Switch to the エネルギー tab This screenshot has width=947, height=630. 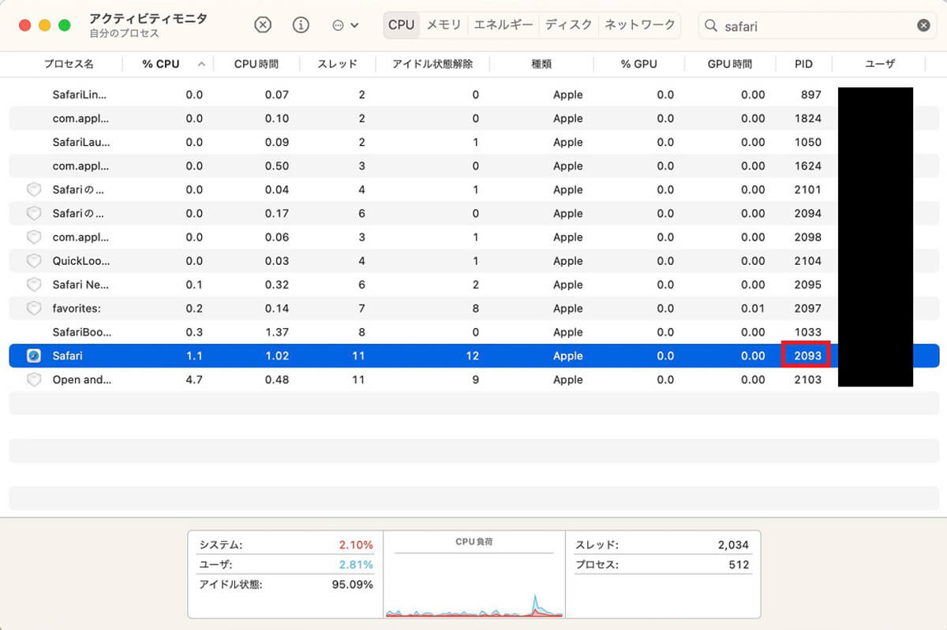[503, 25]
